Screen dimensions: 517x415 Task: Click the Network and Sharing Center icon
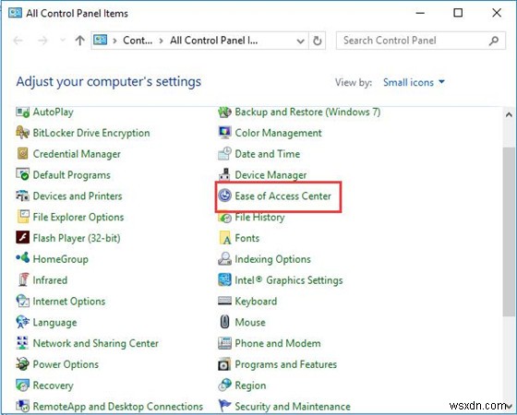pyautogui.click(x=22, y=343)
